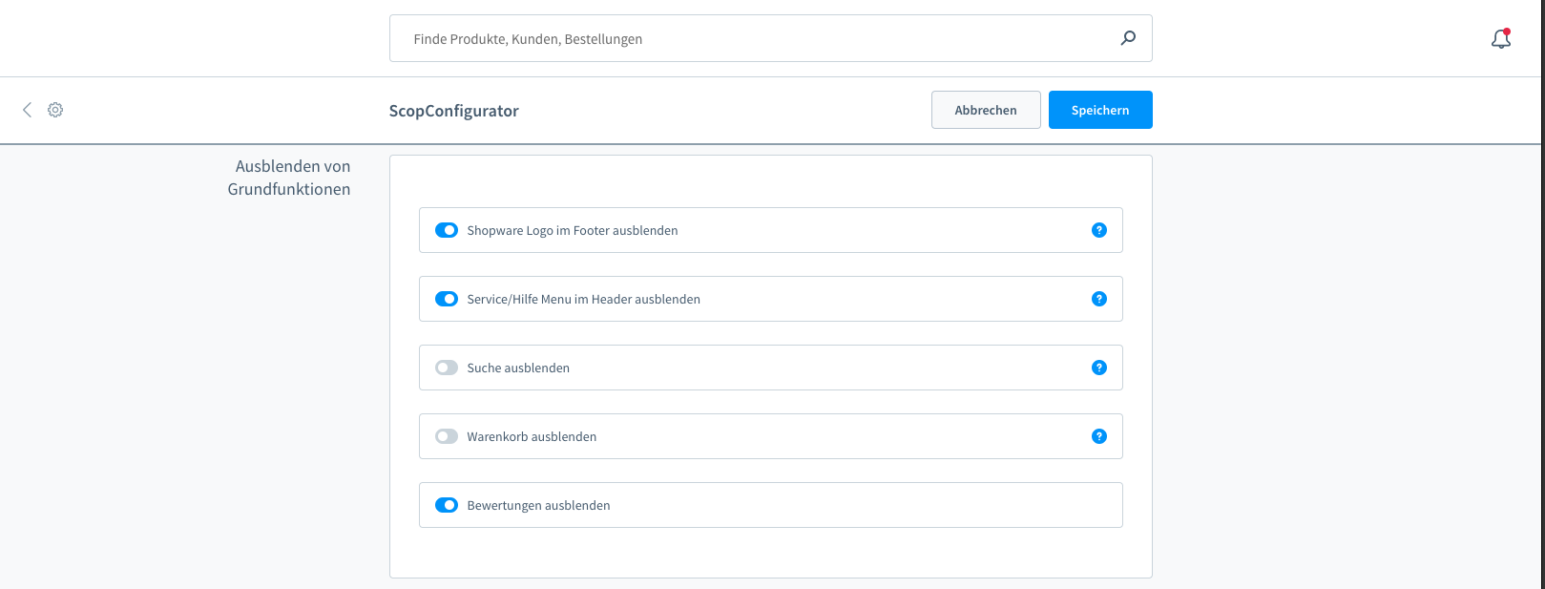This screenshot has width=1545, height=589.
Task: Enable the Suche ausblenden toggle
Action: 447,368
